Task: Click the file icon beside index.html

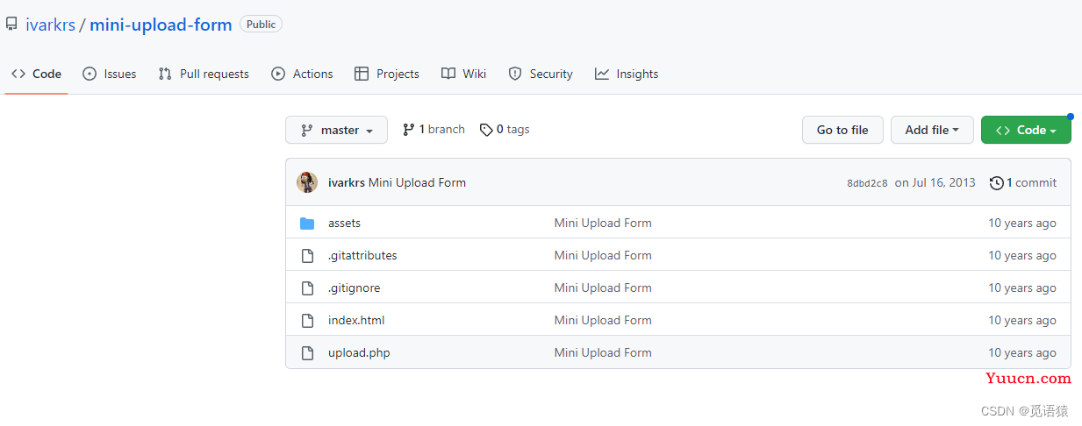Action: pos(307,321)
